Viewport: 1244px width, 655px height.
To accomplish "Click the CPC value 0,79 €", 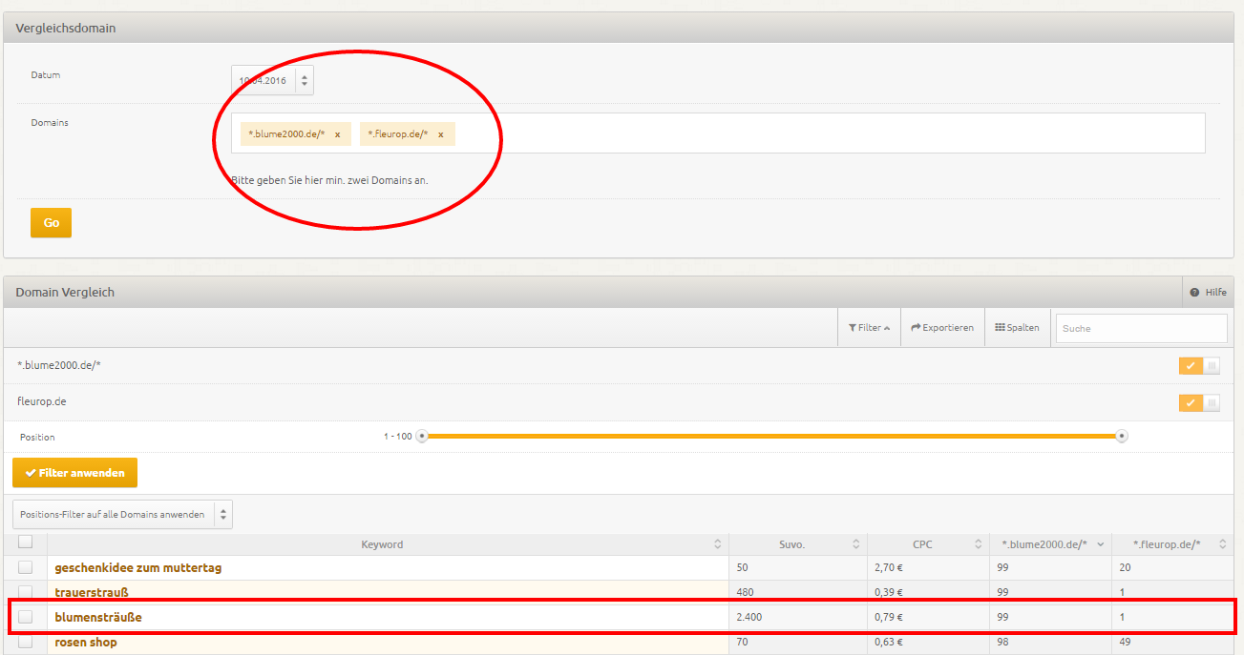I will click(889, 617).
